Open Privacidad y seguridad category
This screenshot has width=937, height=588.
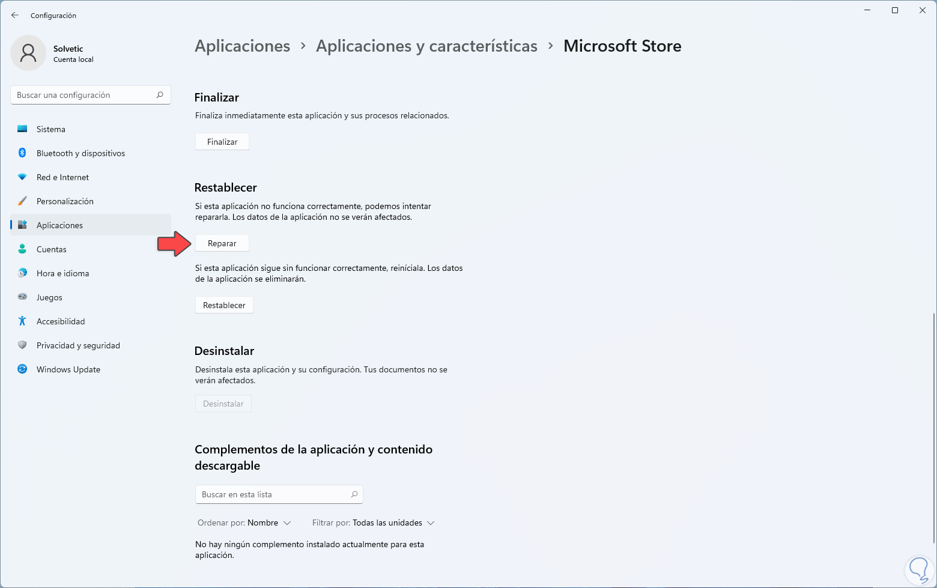pos(91,345)
